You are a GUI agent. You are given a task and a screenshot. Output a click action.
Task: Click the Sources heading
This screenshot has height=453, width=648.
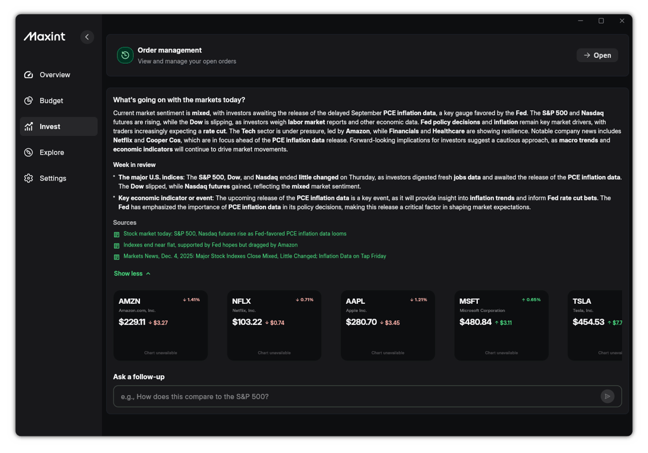[x=125, y=222]
